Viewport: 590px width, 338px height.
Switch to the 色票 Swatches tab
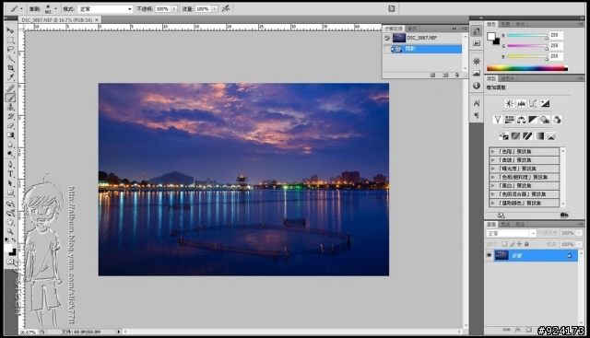click(x=505, y=24)
